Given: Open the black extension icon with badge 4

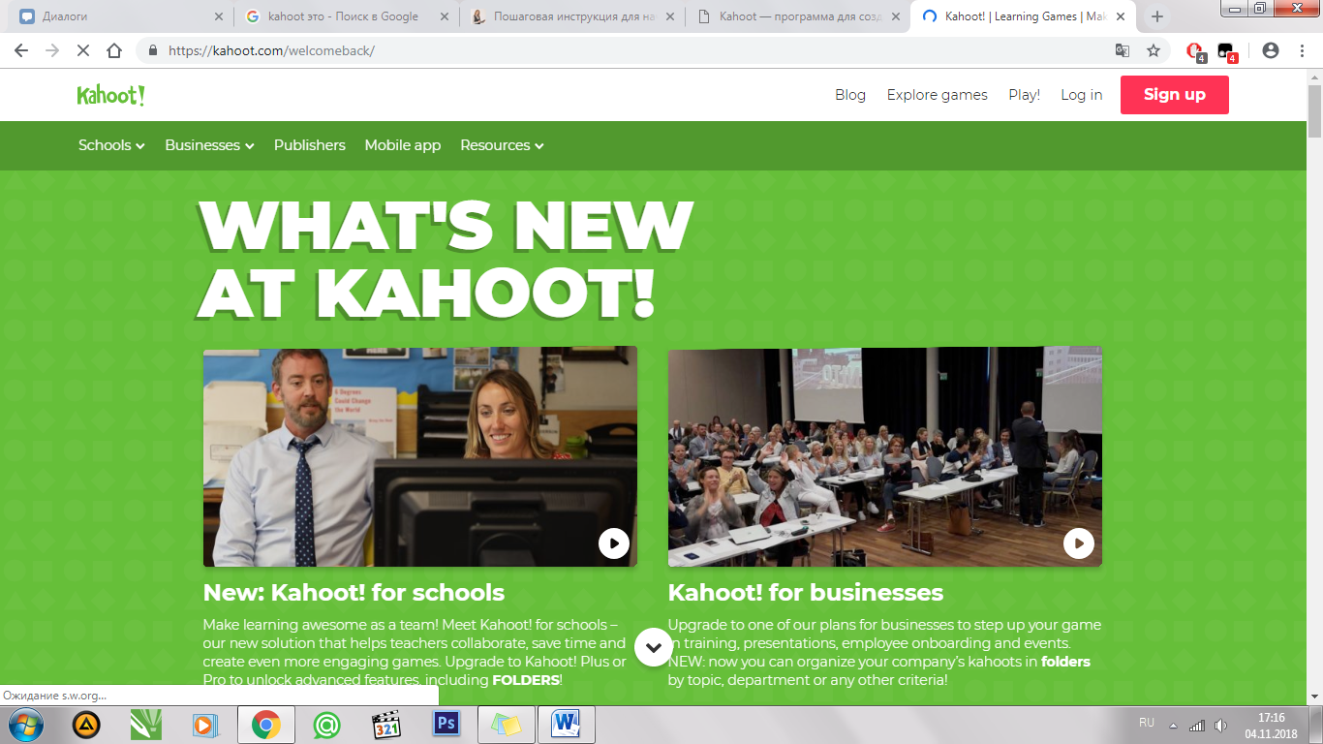Looking at the screenshot, I should coord(1227,51).
